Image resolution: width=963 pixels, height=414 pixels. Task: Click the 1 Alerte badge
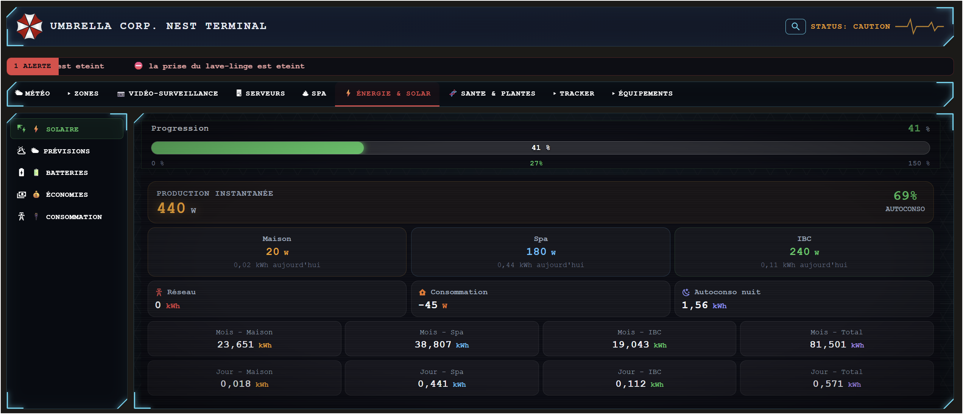(x=33, y=66)
